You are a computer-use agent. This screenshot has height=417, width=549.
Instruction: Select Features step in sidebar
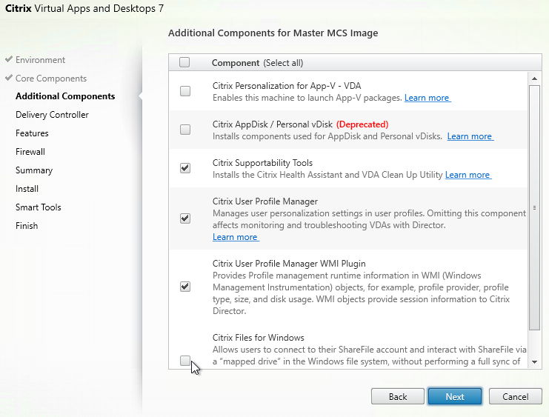[32, 133]
